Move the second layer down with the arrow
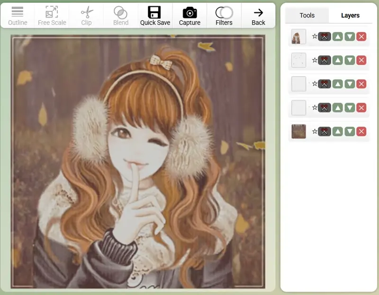 click(x=350, y=60)
